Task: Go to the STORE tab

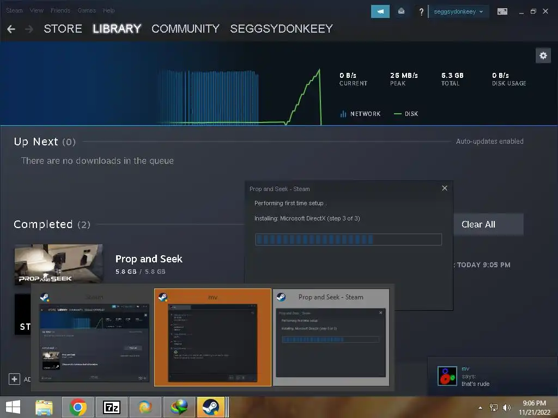Action: click(63, 29)
